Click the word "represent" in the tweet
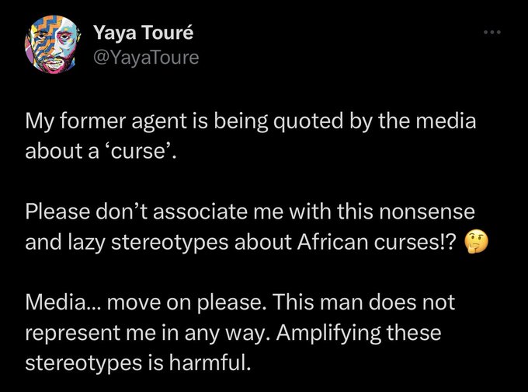The height and width of the screenshot is (392, 528). pos(73,333)
